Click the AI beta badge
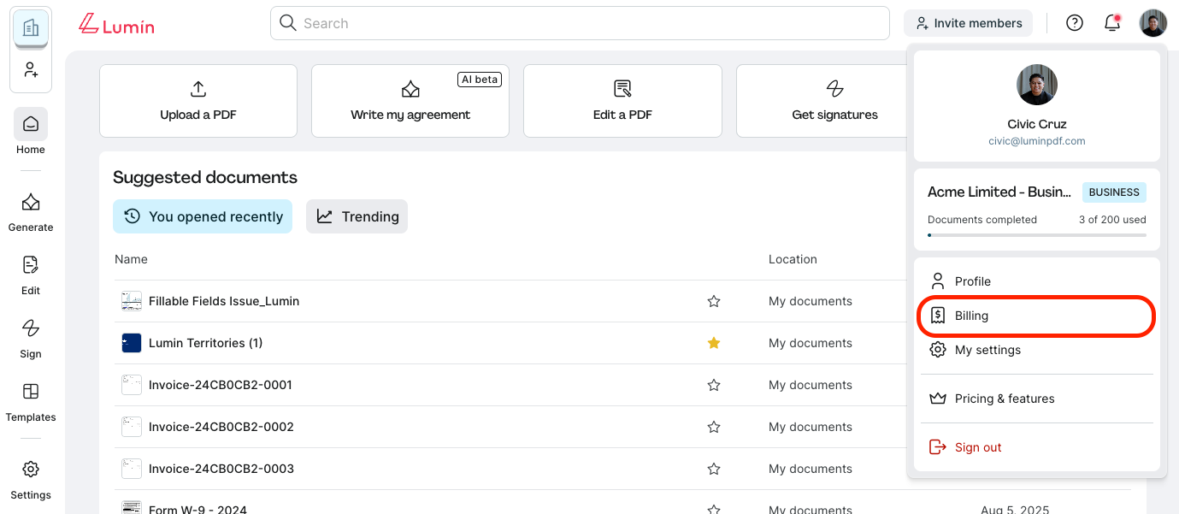The image size is (1179, 514). 480,80
